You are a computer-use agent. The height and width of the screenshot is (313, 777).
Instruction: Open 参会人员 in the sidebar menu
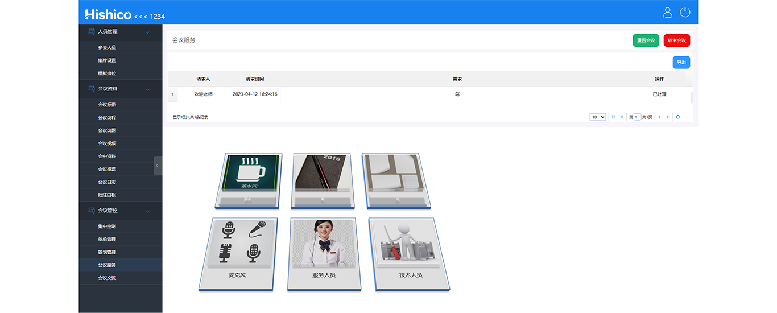[107, 48]
